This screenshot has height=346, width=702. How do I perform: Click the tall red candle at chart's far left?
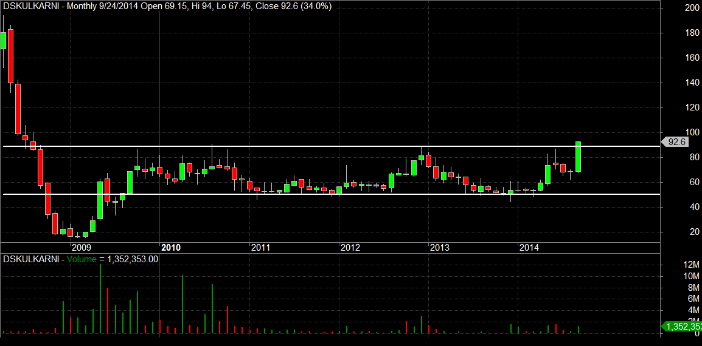(11, 56)
